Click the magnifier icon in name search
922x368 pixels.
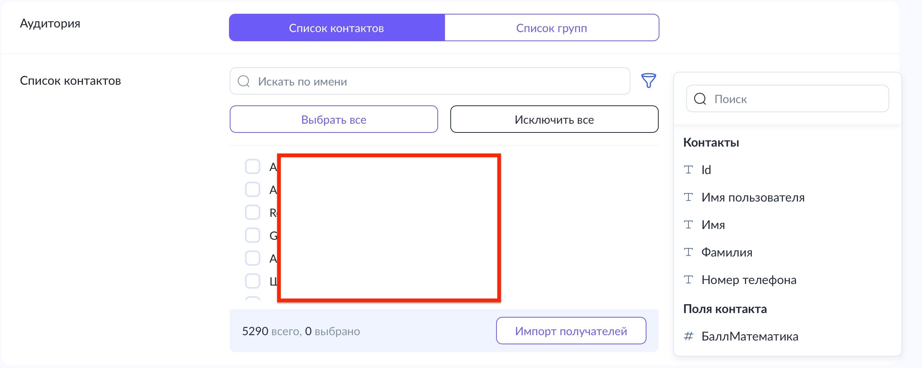[243, 81]
